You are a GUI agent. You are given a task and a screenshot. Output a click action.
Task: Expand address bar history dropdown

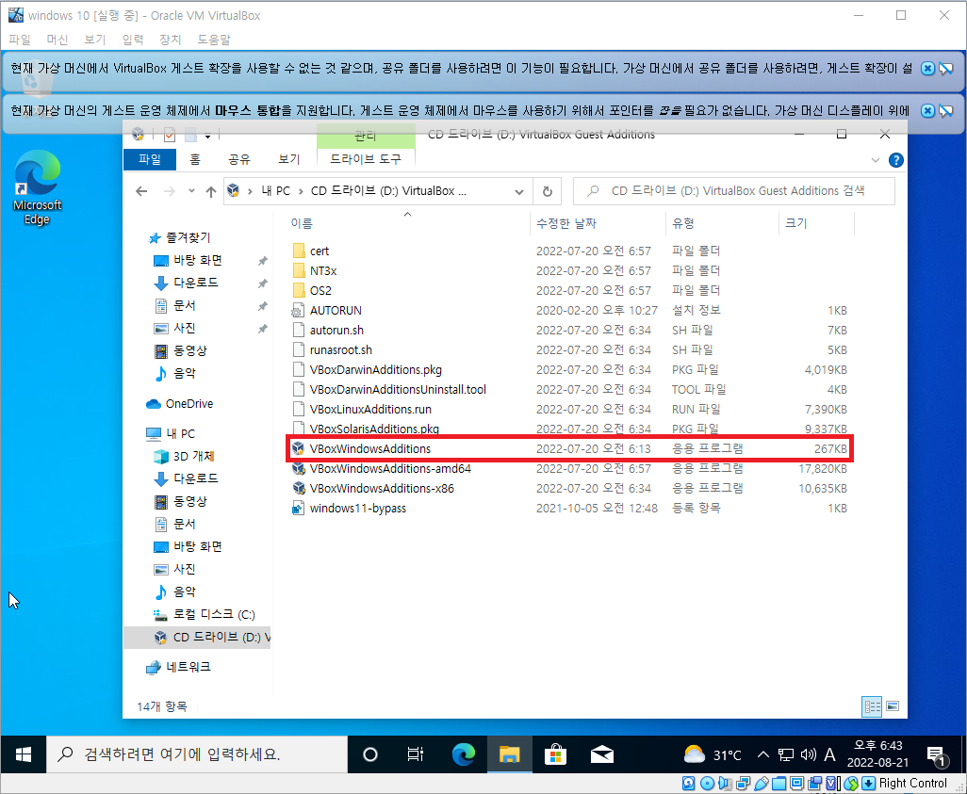(519, 192)
